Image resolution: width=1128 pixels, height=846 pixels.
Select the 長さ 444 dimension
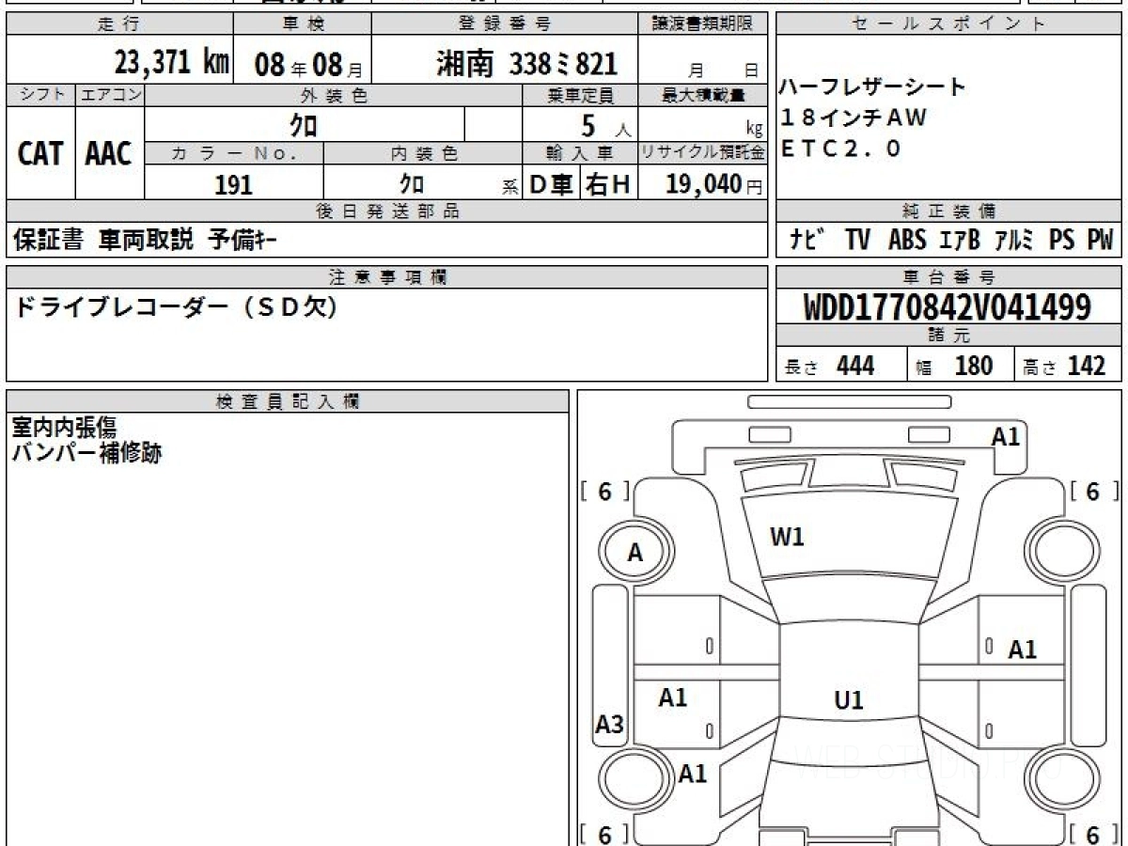pos(831,366)
